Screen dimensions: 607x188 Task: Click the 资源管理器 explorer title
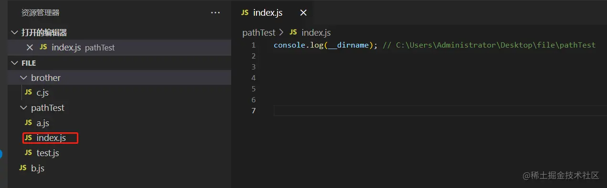[x=41, y=13]
